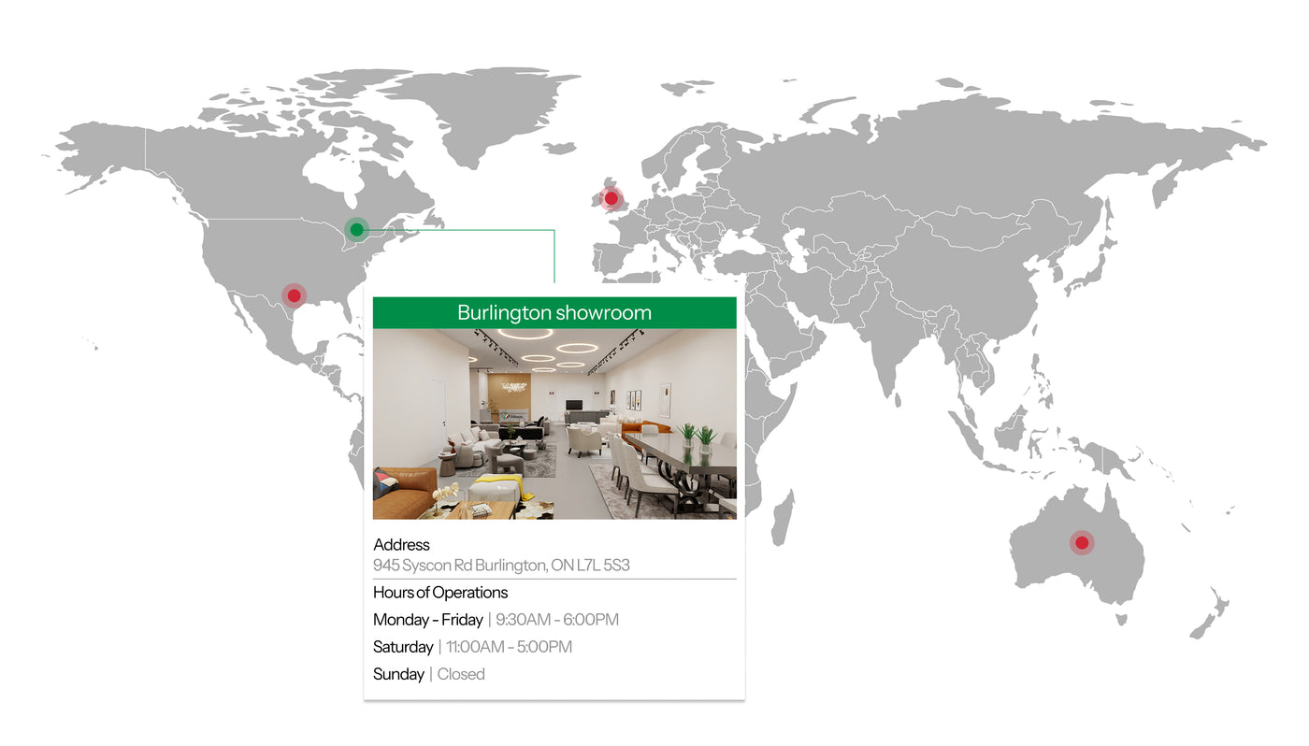This screenshot has height=746, width=1309.
Task: Click the Burlington showroom green header
Action: (x=554, y=313)
